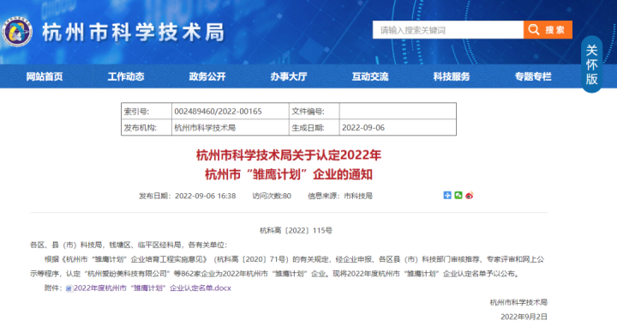Click the Hangzhou Science Bureau emblem logo
Image resolution: width=617 pixels, height=327 pixels.
pos(17,32)
